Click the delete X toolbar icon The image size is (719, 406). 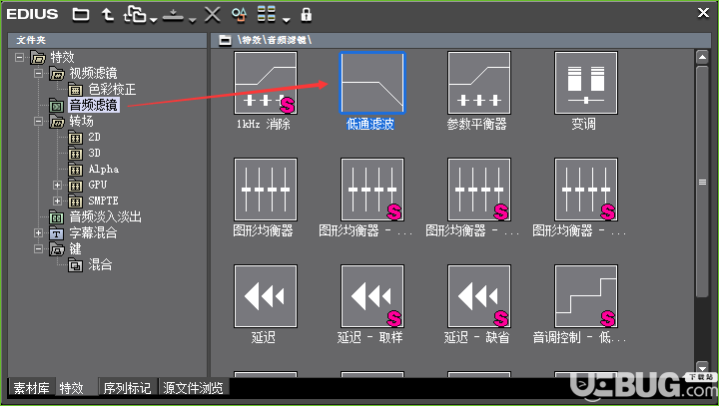[213, 15]
